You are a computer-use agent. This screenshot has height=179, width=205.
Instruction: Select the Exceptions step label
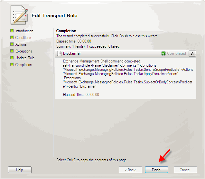coord(24,51)
